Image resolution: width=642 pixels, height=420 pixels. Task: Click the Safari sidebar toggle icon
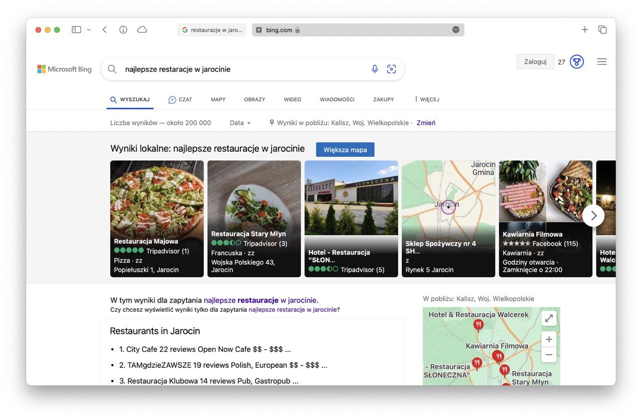(76, 30)
